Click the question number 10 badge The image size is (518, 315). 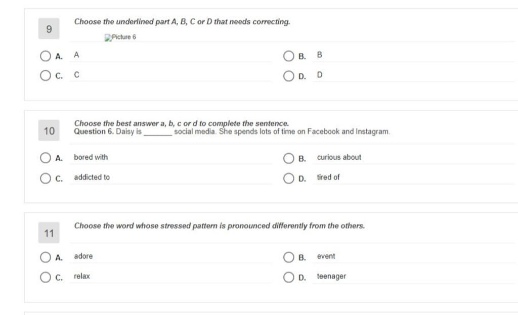click(x=49, y=130)
